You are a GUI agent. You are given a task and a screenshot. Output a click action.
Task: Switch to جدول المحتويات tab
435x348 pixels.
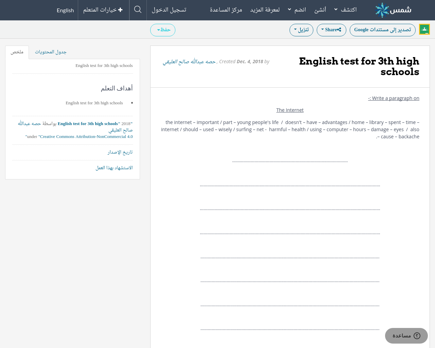click(50, 52)
